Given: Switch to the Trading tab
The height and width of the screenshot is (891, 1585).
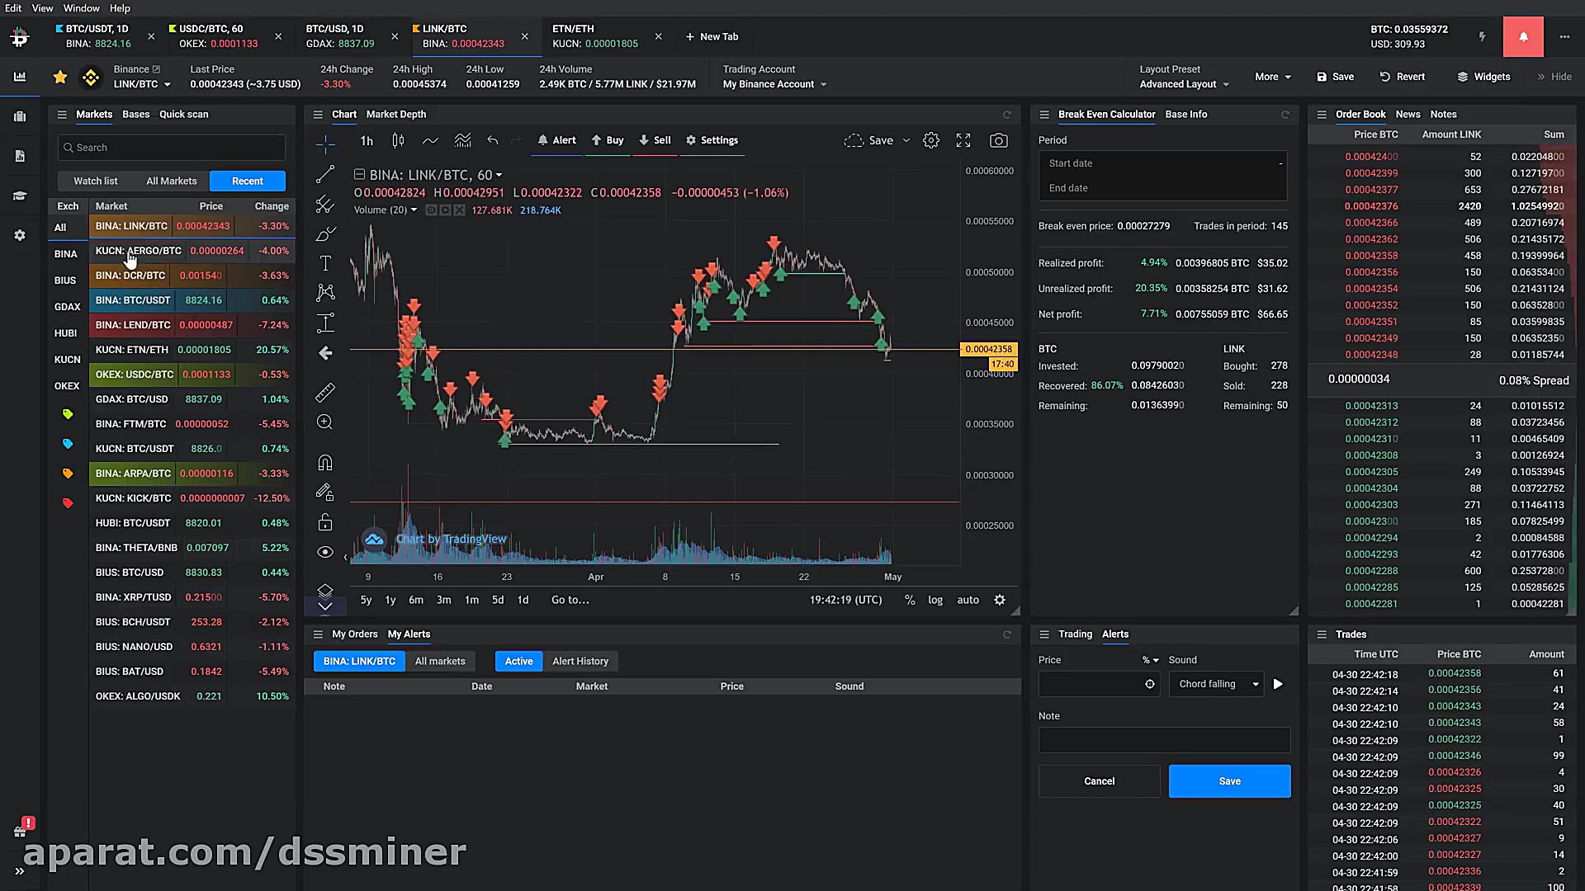Looking at the screenshot, I should click(1075, 634).
